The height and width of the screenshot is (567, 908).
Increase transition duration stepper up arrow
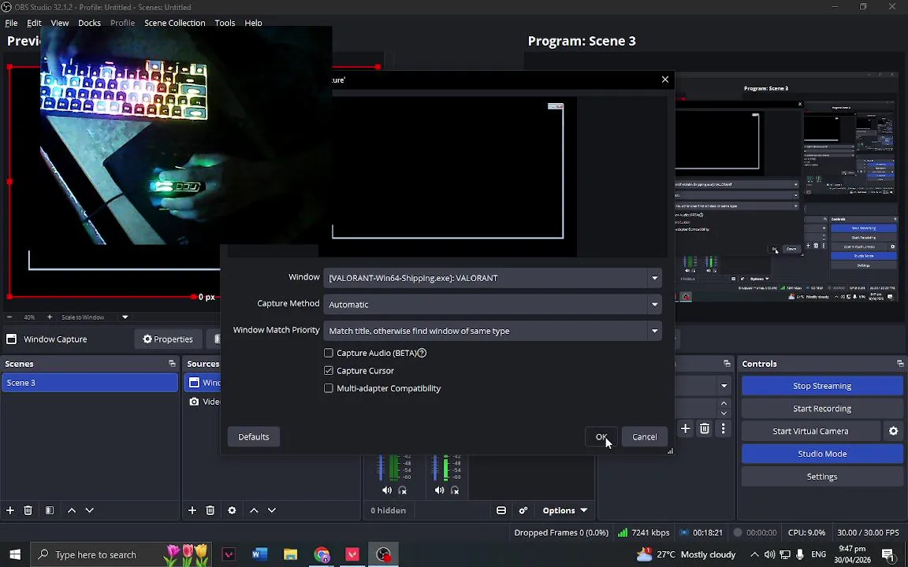[x=724, y=403]
